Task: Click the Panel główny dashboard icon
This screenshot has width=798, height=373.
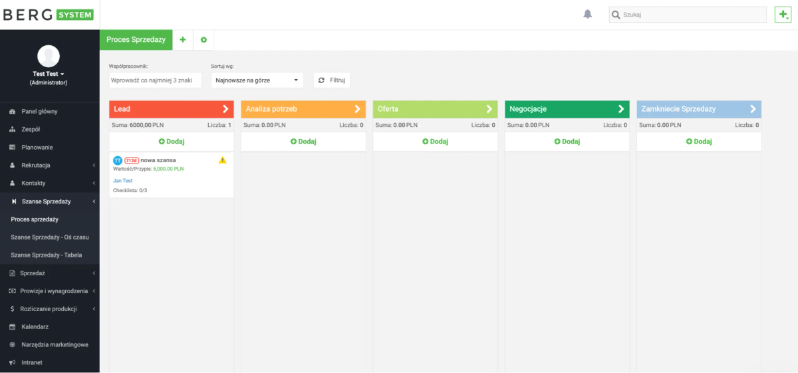Action: (13, 112)
